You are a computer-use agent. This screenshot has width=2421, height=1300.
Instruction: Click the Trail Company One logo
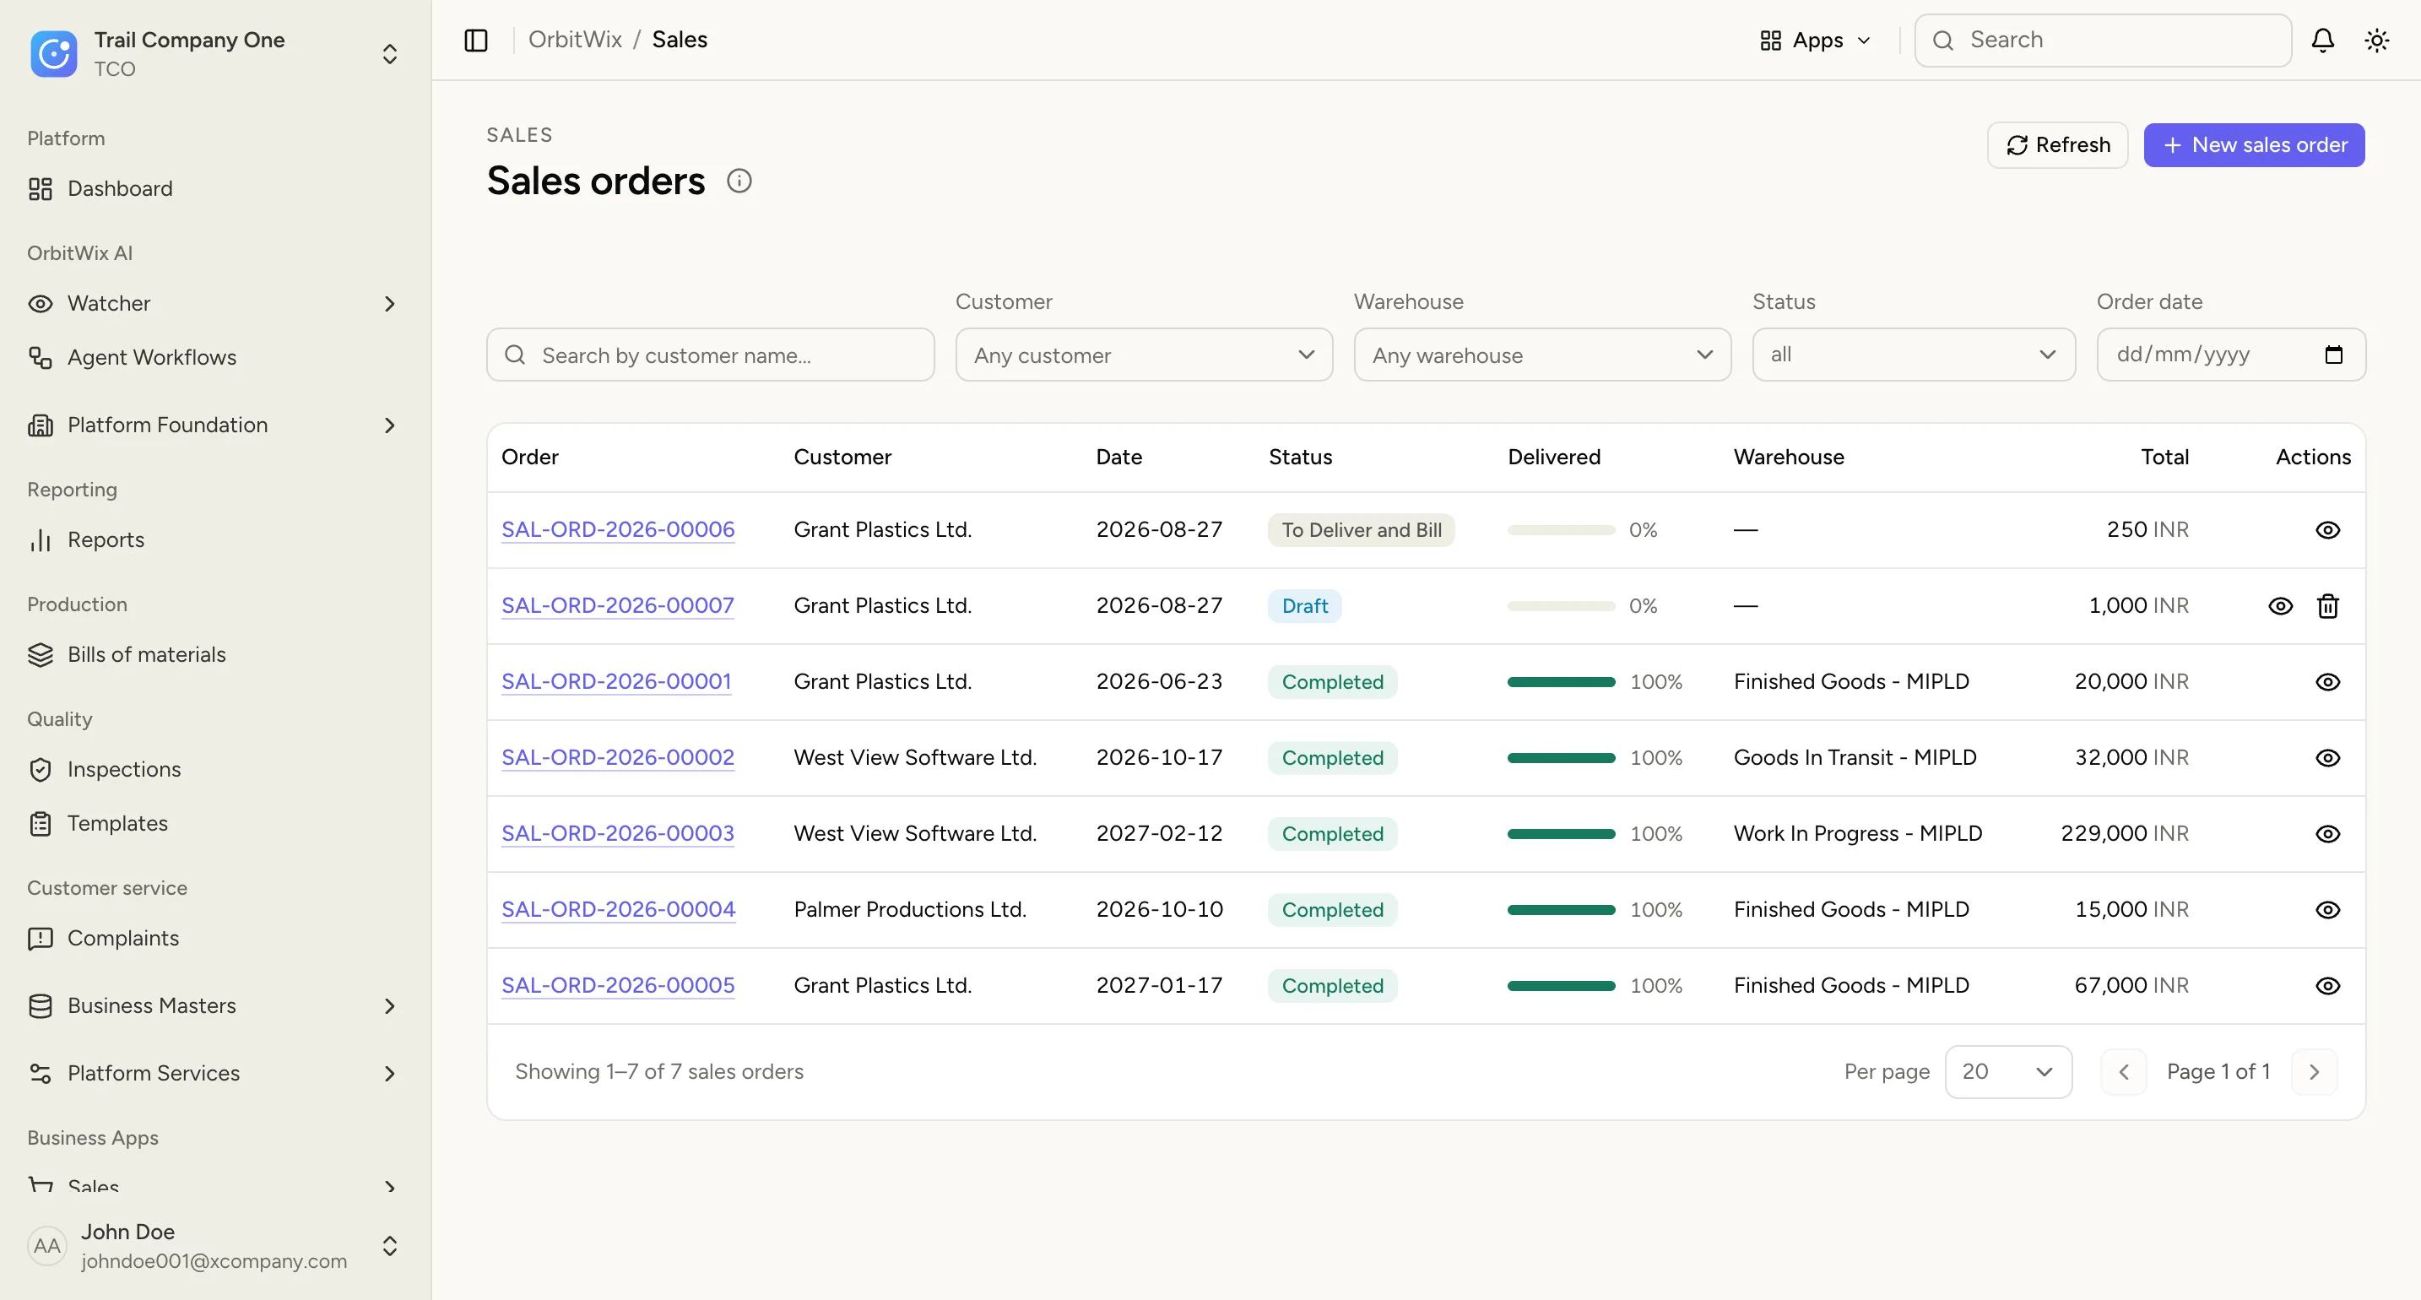[x=53, y=53]
